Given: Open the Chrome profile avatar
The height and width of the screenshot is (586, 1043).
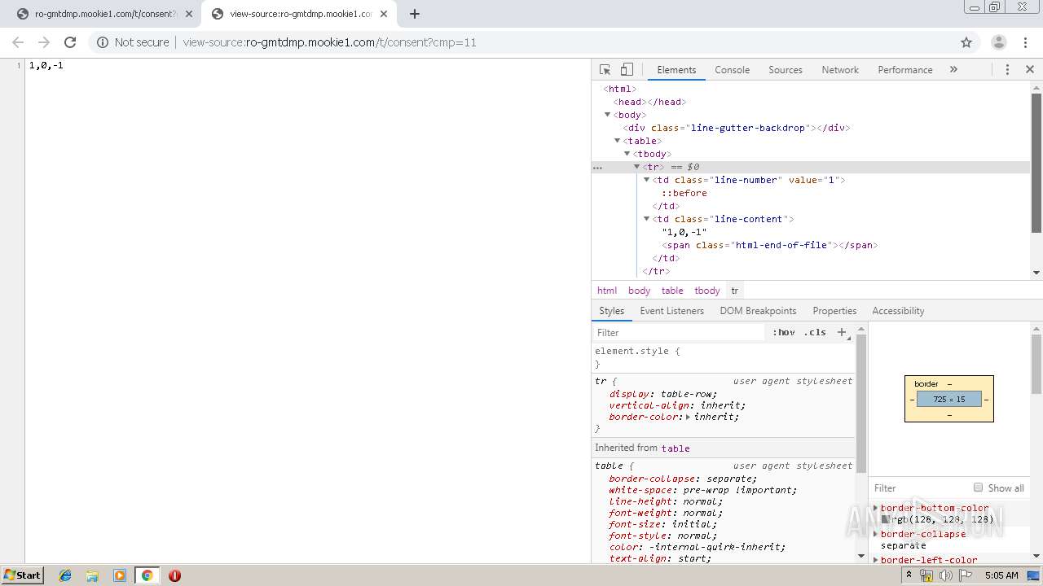Looking at the screenshot, I should 998,42.
